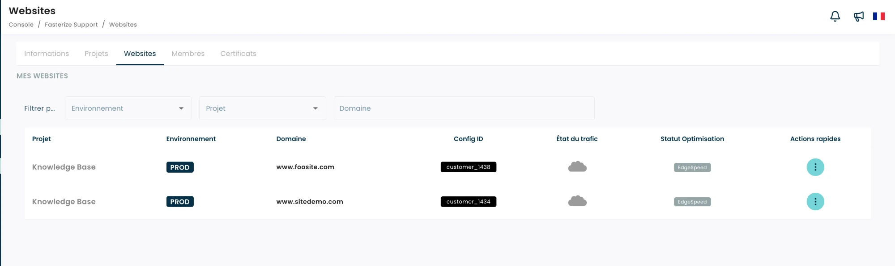The height and width of the screenshot is (266, 895).
Task: Click the État du trafic column header
Action: click(x=577, y=139)
